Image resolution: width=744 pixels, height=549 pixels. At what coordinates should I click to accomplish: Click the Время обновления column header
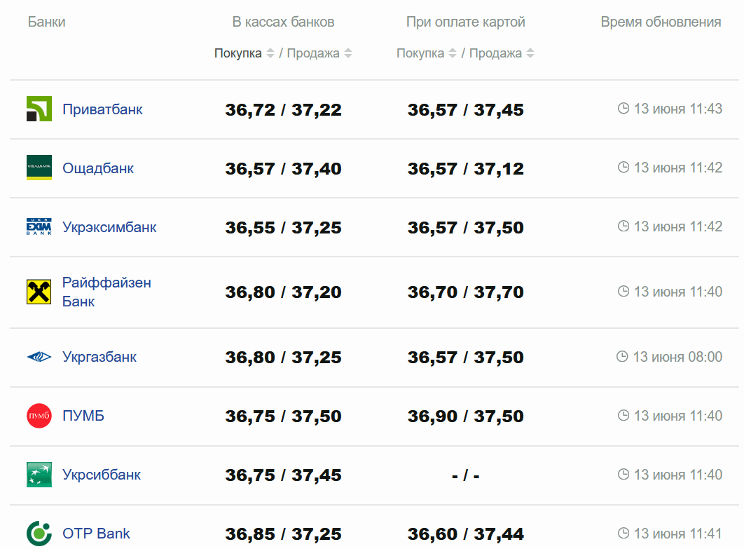coord(661,22)
